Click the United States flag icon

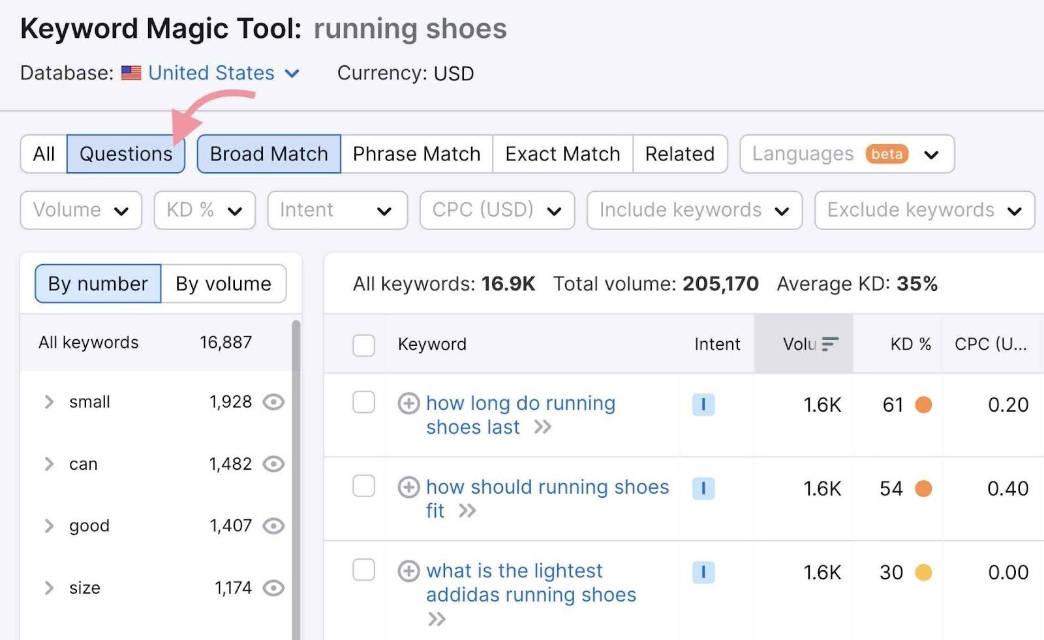pos(131,73)
